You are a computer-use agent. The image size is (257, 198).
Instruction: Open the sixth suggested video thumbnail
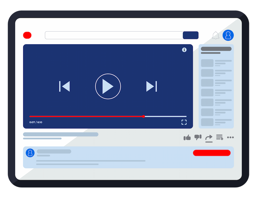click(x=207, y=112)
